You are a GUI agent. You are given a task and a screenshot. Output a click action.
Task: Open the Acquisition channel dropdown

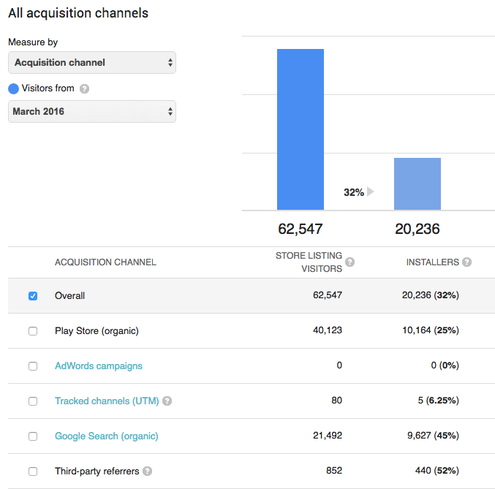pos(92,63)
